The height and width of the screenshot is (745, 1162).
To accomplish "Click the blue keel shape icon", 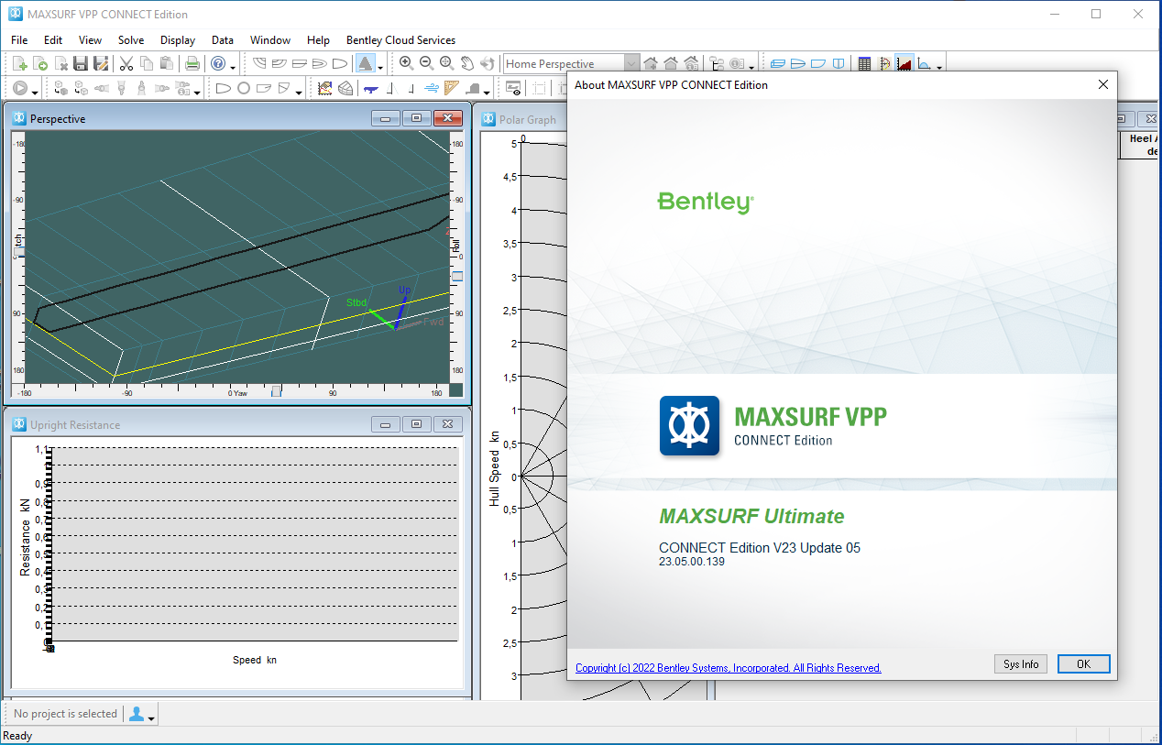I will click(x=370, y=89).
